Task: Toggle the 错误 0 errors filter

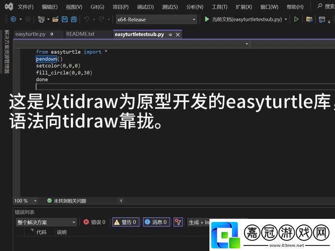Action: click(x=94, y=222)
